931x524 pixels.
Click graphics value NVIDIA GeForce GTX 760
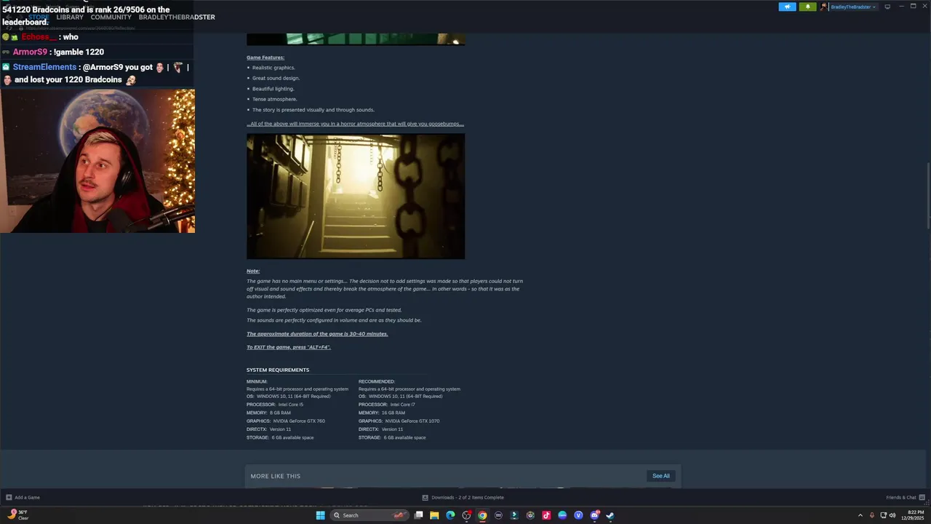click(299, 421)
